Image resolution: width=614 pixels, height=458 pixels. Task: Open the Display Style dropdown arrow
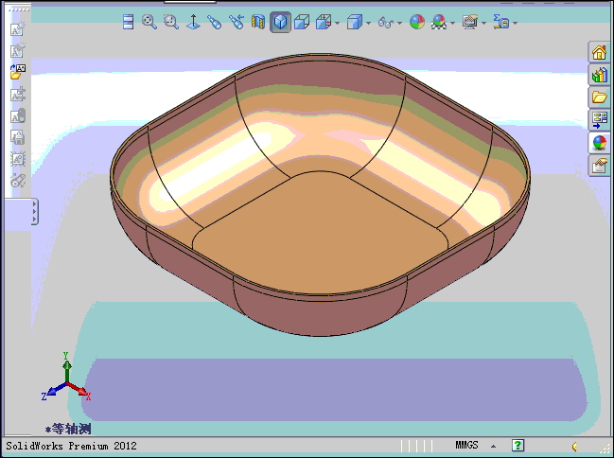click(x=368, y=23)
